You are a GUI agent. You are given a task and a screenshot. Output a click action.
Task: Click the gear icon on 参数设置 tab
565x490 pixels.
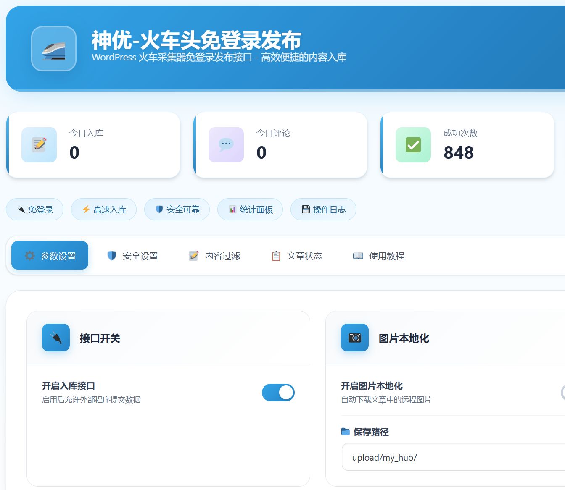[x=30, y=256]
